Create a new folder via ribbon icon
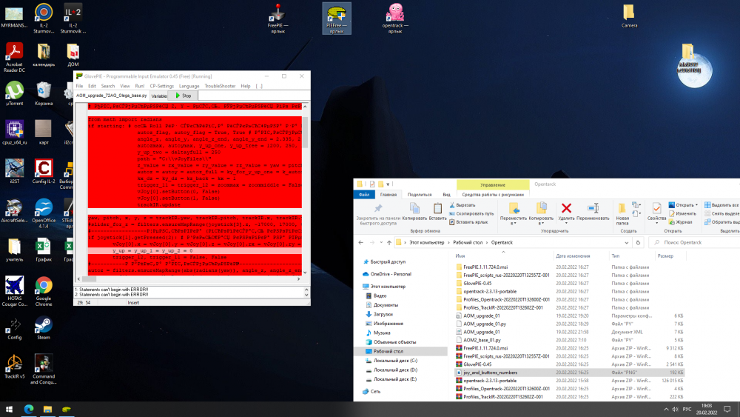 click(x=622, y=209)
